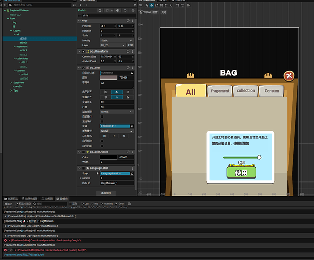
Task: Select the rotate gizmo tool
Action: [156, 5]
